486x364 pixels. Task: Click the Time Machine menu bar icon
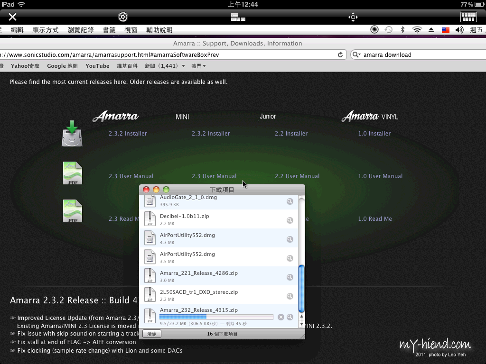point(388,29)
